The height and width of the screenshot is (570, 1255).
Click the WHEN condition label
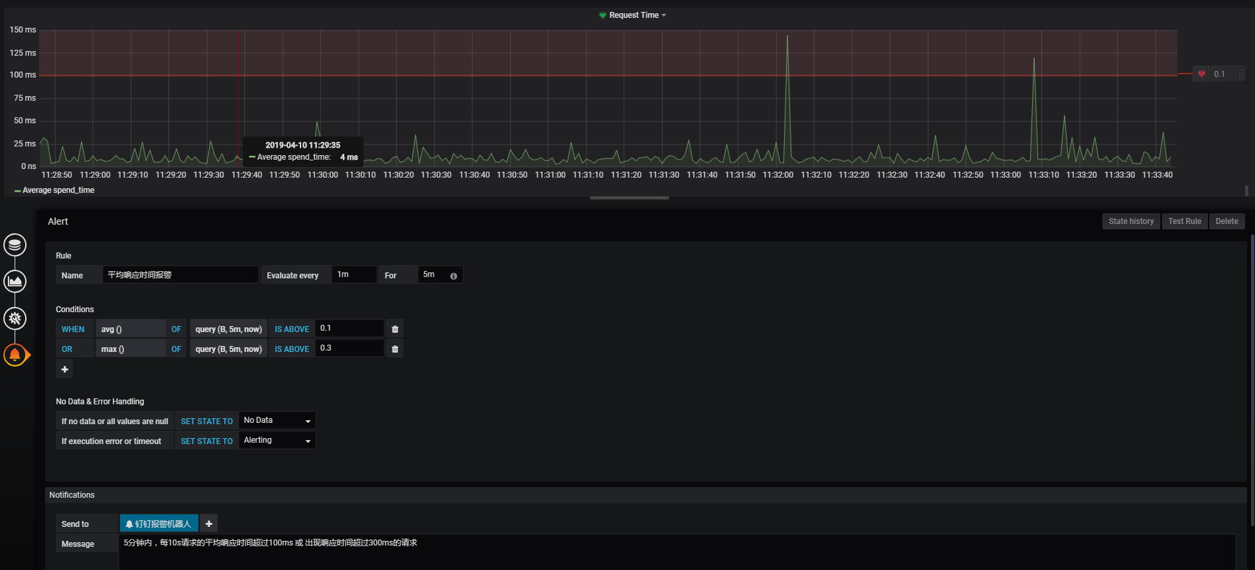pos(74,329)
